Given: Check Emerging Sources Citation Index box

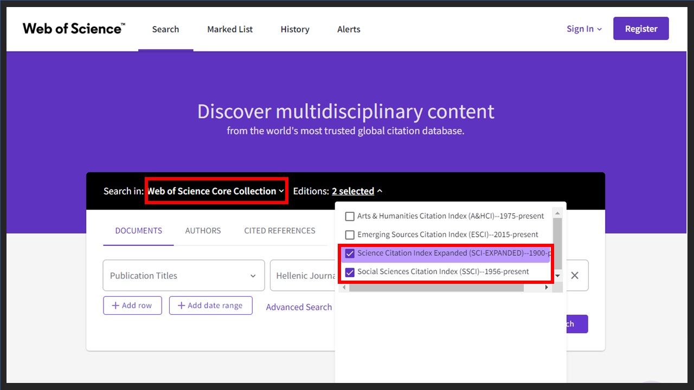Looking at the screenshot, I should pyautogui.click(x=350, y=235).
